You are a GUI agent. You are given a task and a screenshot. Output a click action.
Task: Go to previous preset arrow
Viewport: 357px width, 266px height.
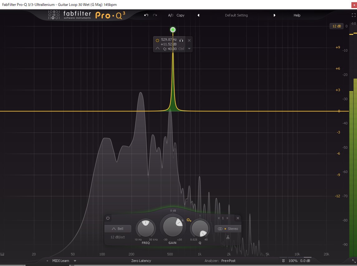(198, 15)
